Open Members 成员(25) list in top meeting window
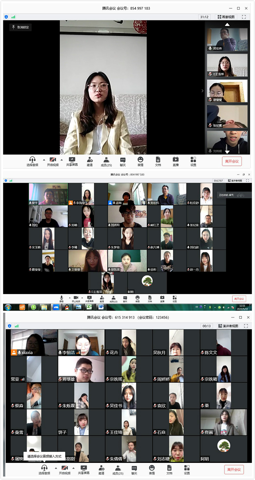255x480 pixels. tap(106, 161)
